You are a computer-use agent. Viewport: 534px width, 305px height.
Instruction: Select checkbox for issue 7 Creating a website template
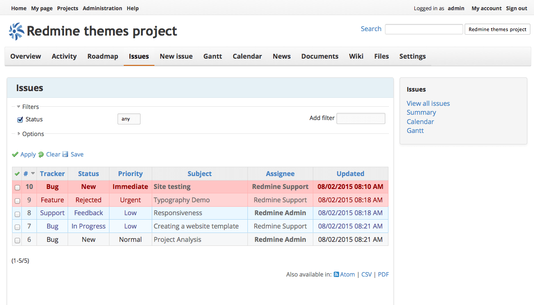tap(17, 227)
